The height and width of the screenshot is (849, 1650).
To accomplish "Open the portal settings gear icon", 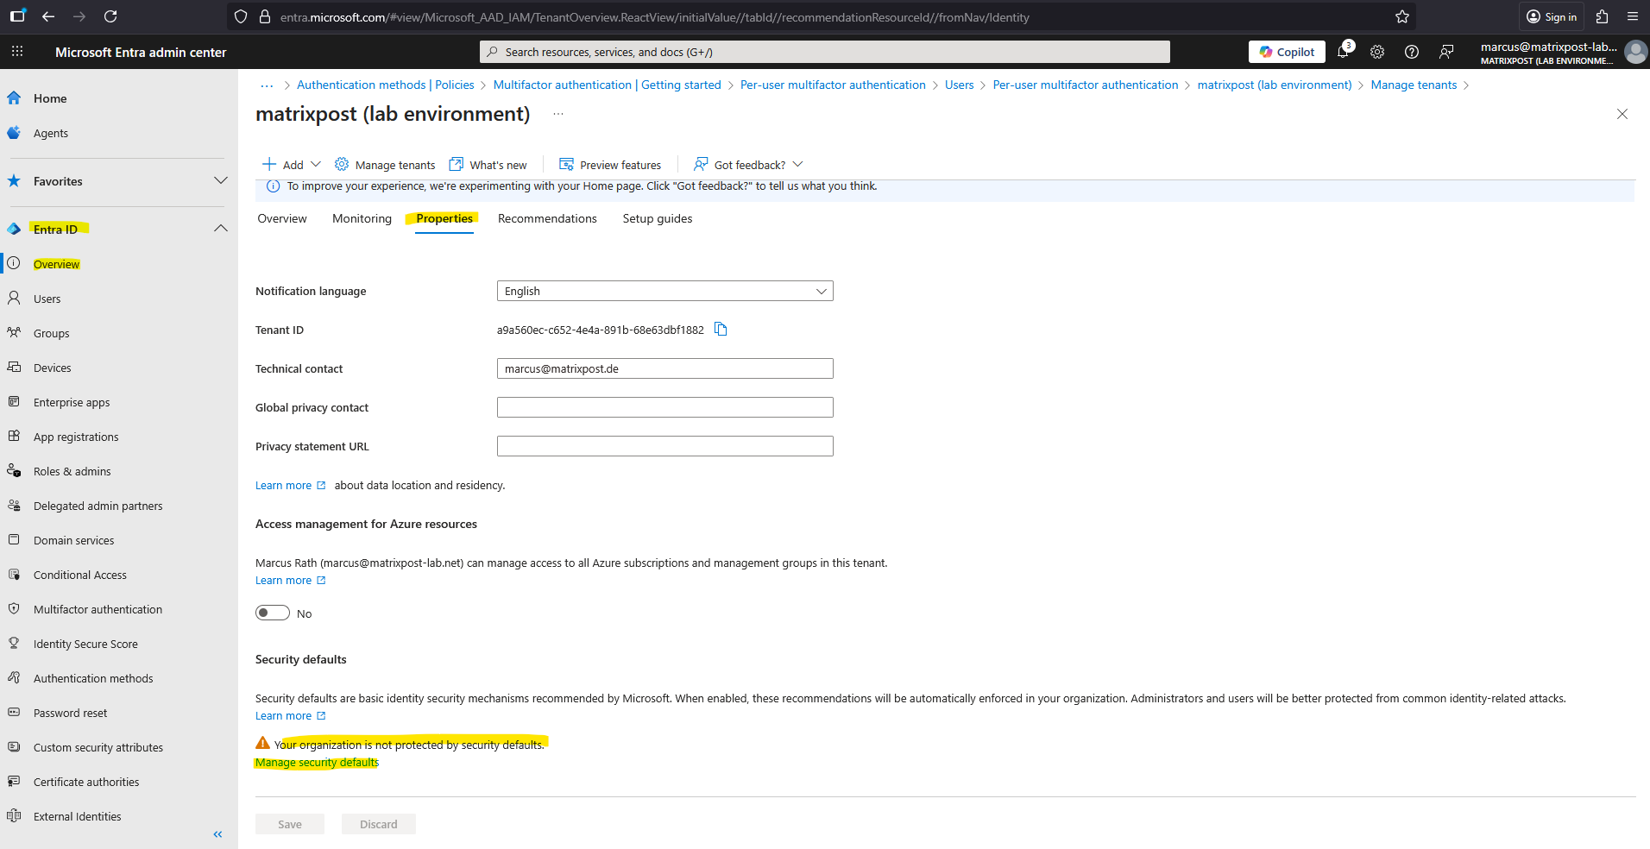I will [x=1377, y=52].
